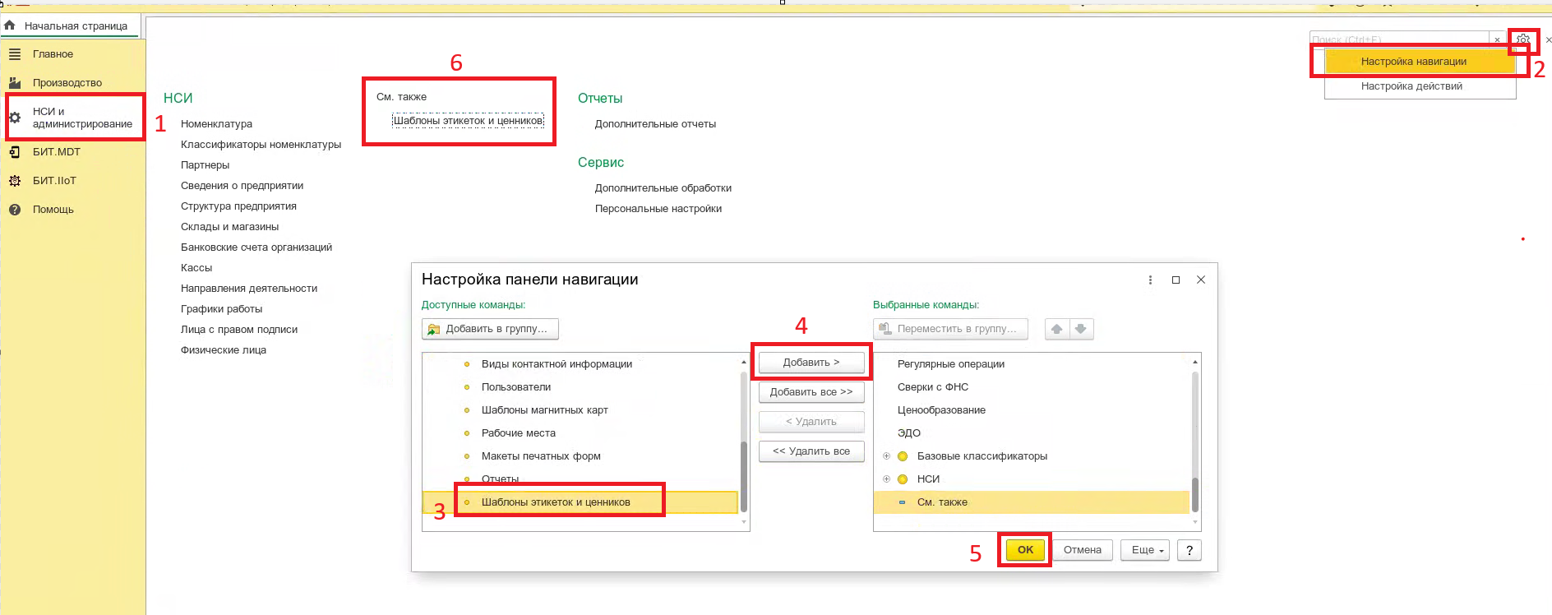Viewport: 1552px width, 615px height.
Task: Click the move up arrow icon
Action: pyautogui.click(x=1057, y=329)
